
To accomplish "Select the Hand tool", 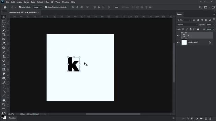I will (x=4, y=100).
